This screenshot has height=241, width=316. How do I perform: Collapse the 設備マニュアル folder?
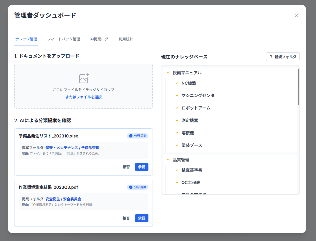pos(168,73)
